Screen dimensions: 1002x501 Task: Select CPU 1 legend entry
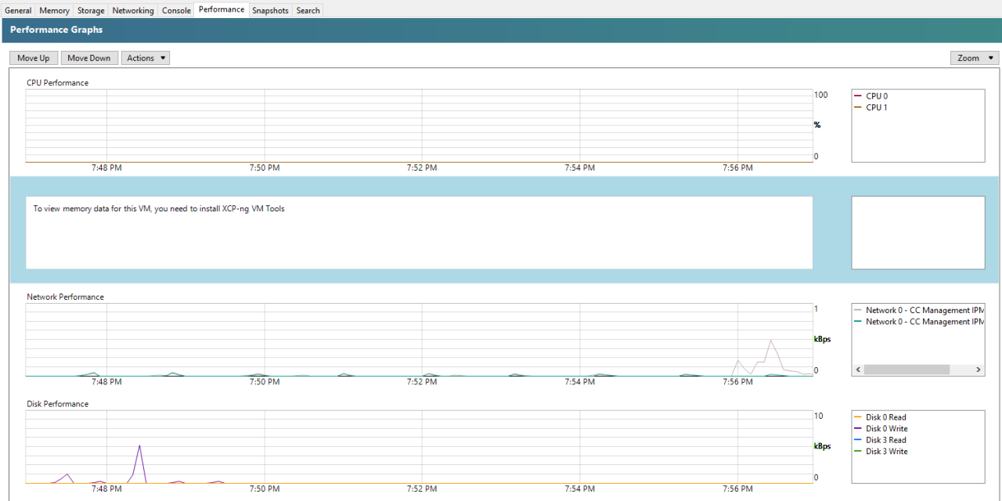click(x=876, y=107)
